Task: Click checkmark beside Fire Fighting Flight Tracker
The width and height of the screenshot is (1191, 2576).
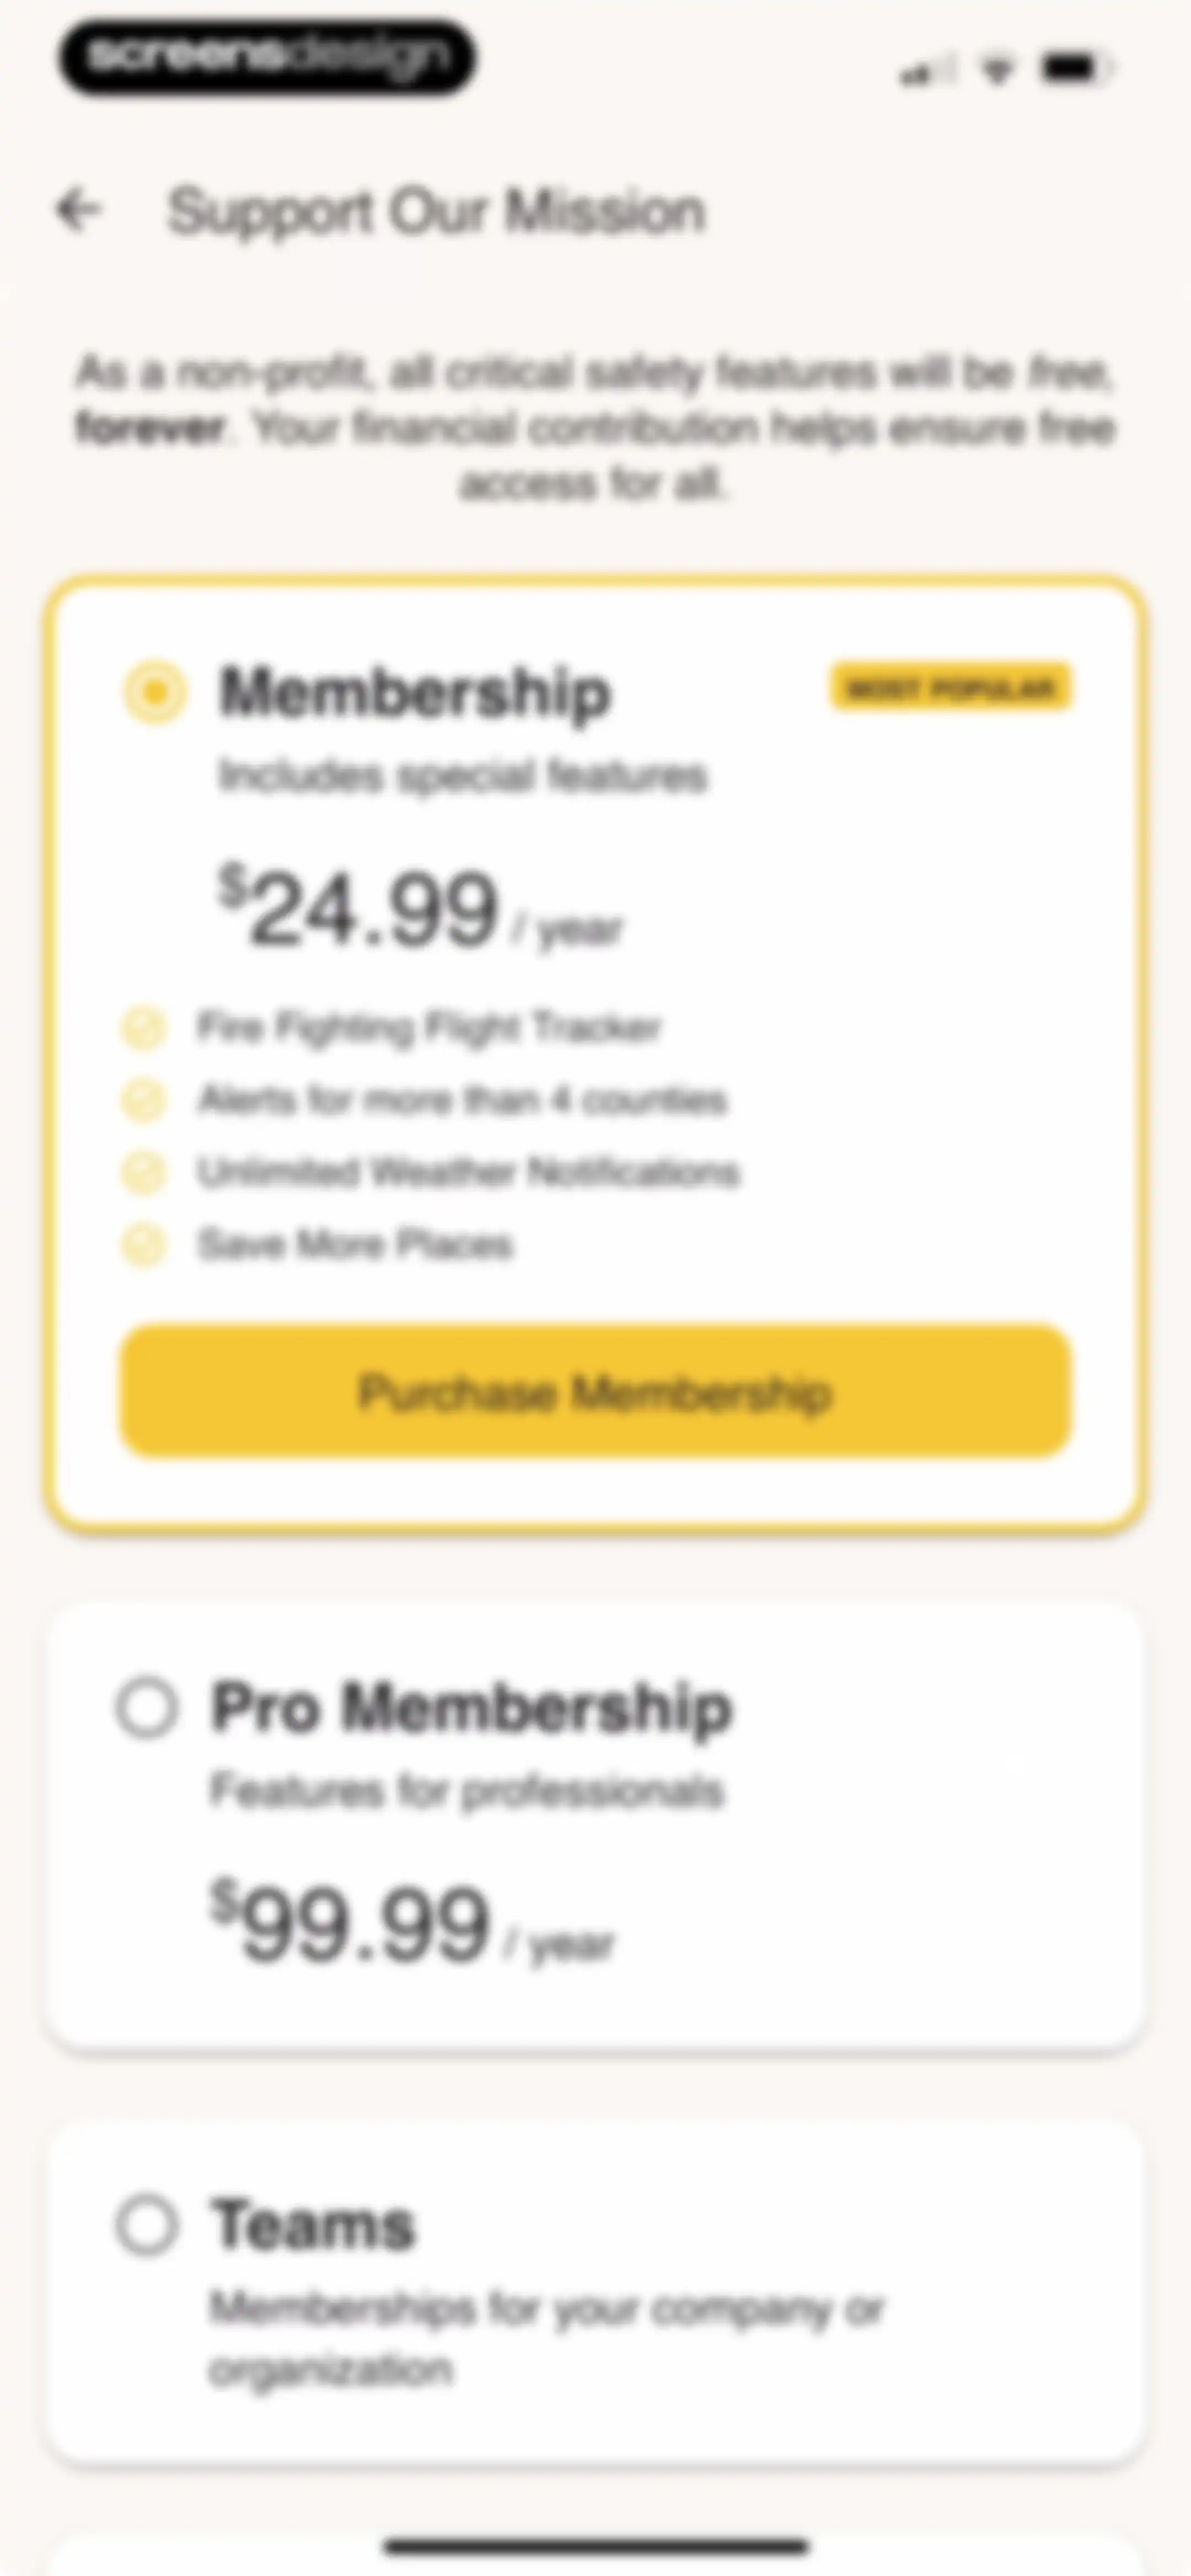Action: click(143, 1027)
